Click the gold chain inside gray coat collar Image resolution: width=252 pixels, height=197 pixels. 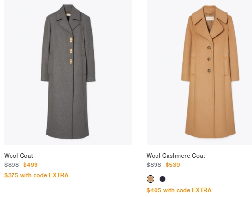click(68, 12)
